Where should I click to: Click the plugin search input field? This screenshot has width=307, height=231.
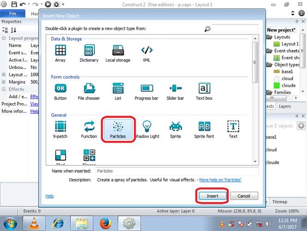click(235, 29)
